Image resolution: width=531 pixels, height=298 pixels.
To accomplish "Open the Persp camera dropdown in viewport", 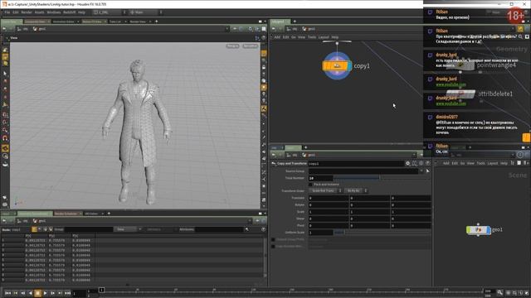I will [232, 46].
